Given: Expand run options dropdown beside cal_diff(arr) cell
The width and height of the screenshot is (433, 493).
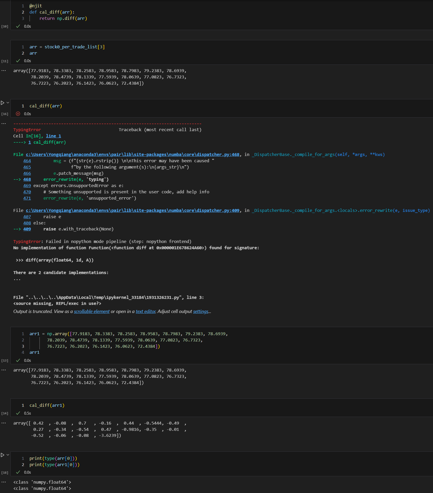Looking at the screenshot, I should [8, 103].
